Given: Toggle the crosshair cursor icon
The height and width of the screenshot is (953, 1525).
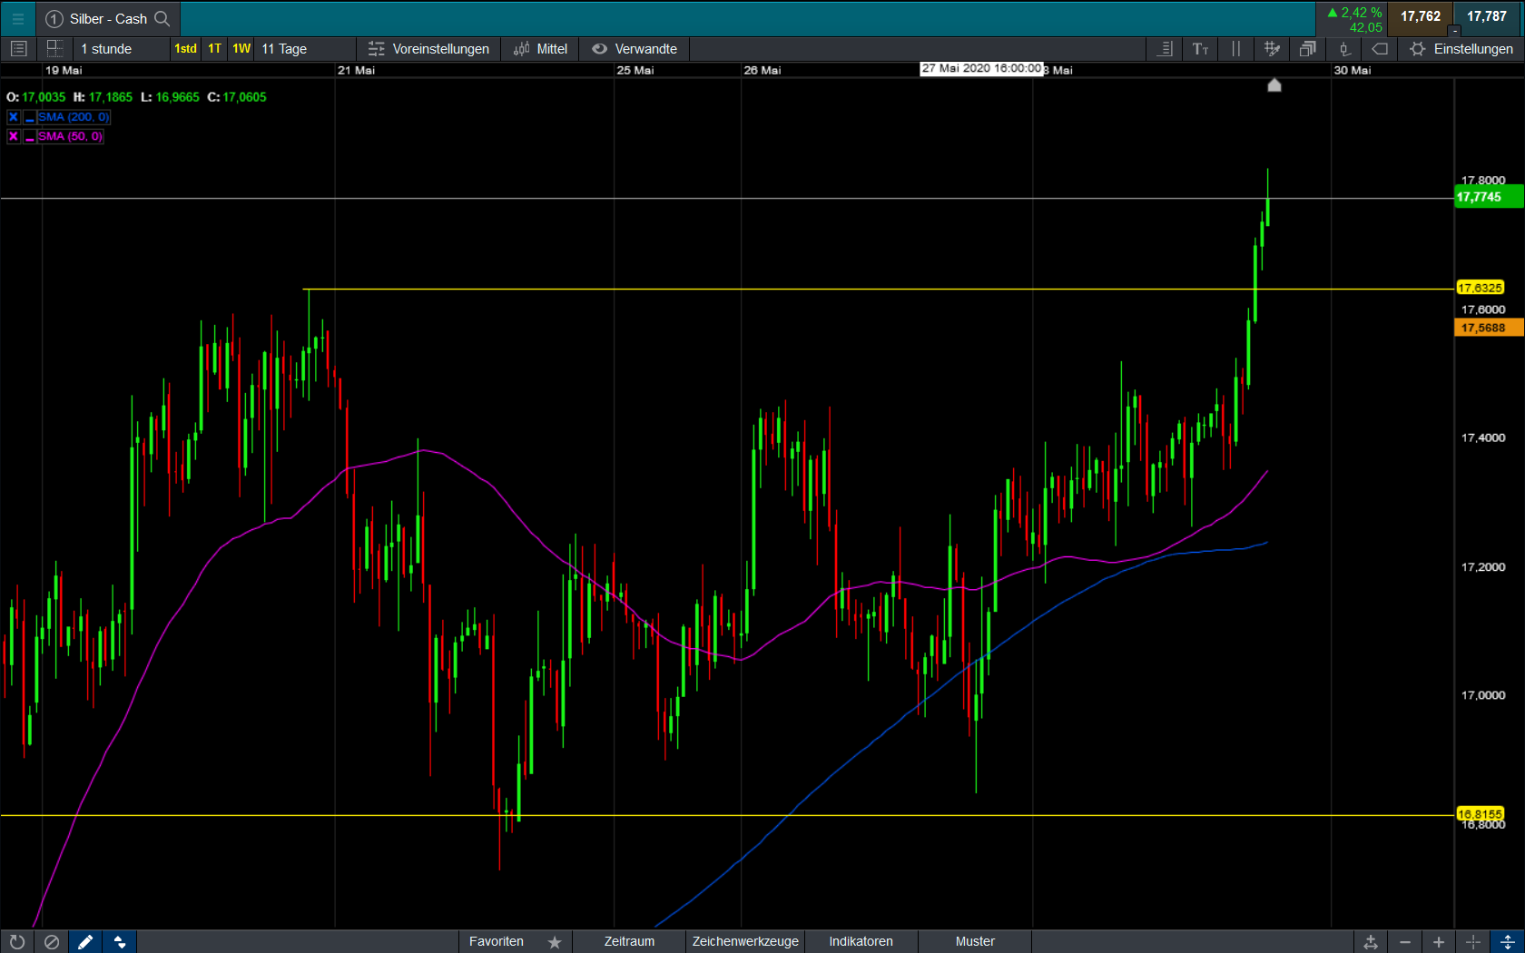Looking at the screenshot, I should (1473, 942).
